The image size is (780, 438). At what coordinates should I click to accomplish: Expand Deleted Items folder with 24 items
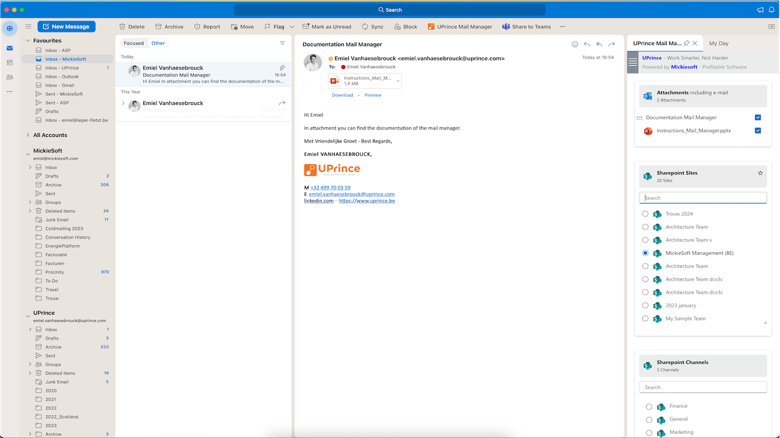point(30,211)
